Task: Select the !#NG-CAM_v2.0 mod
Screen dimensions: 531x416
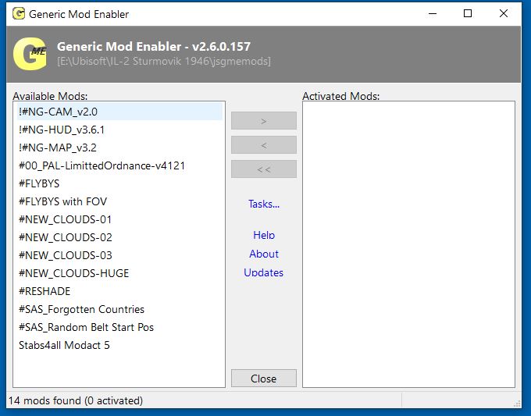Action: tap(119, 112)
